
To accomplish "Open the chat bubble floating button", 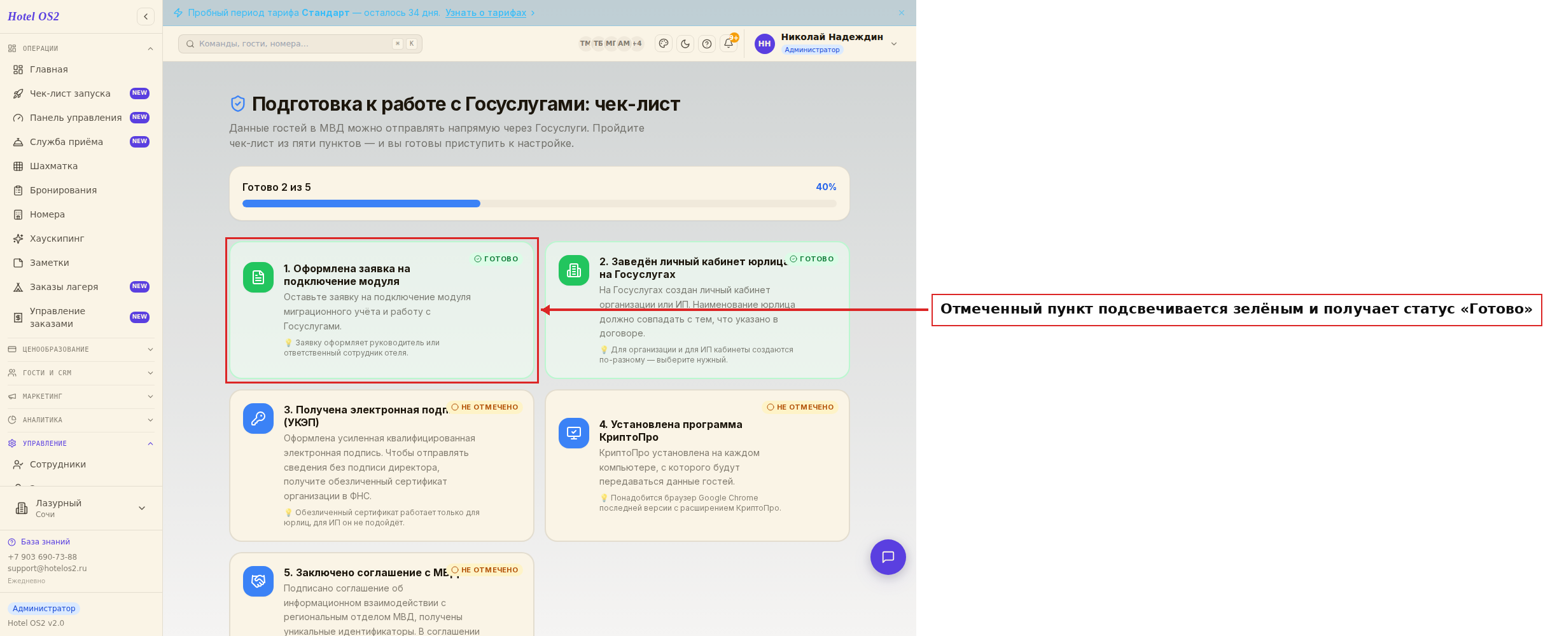I will (888, 557).
